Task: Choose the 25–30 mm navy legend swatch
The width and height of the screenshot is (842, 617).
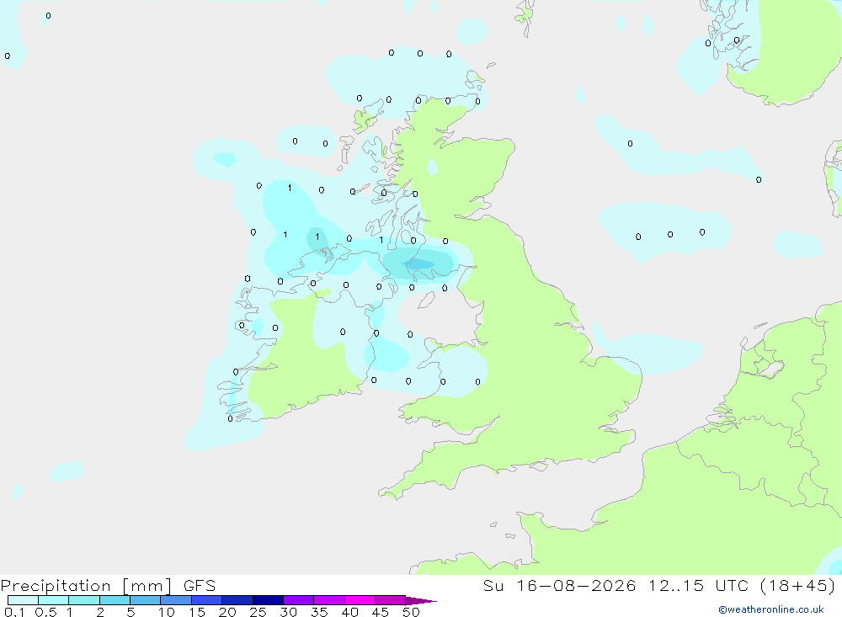Action: [268, 600]
